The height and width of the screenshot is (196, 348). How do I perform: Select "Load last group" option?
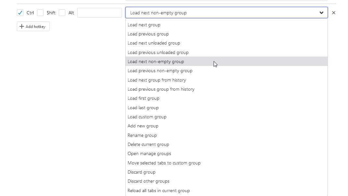click(143, 108)
